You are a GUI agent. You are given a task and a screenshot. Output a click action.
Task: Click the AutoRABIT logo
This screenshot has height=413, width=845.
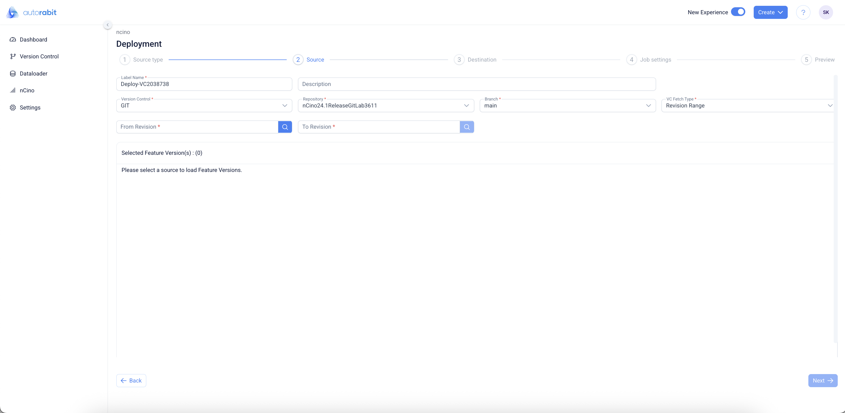tap(31, 12)
